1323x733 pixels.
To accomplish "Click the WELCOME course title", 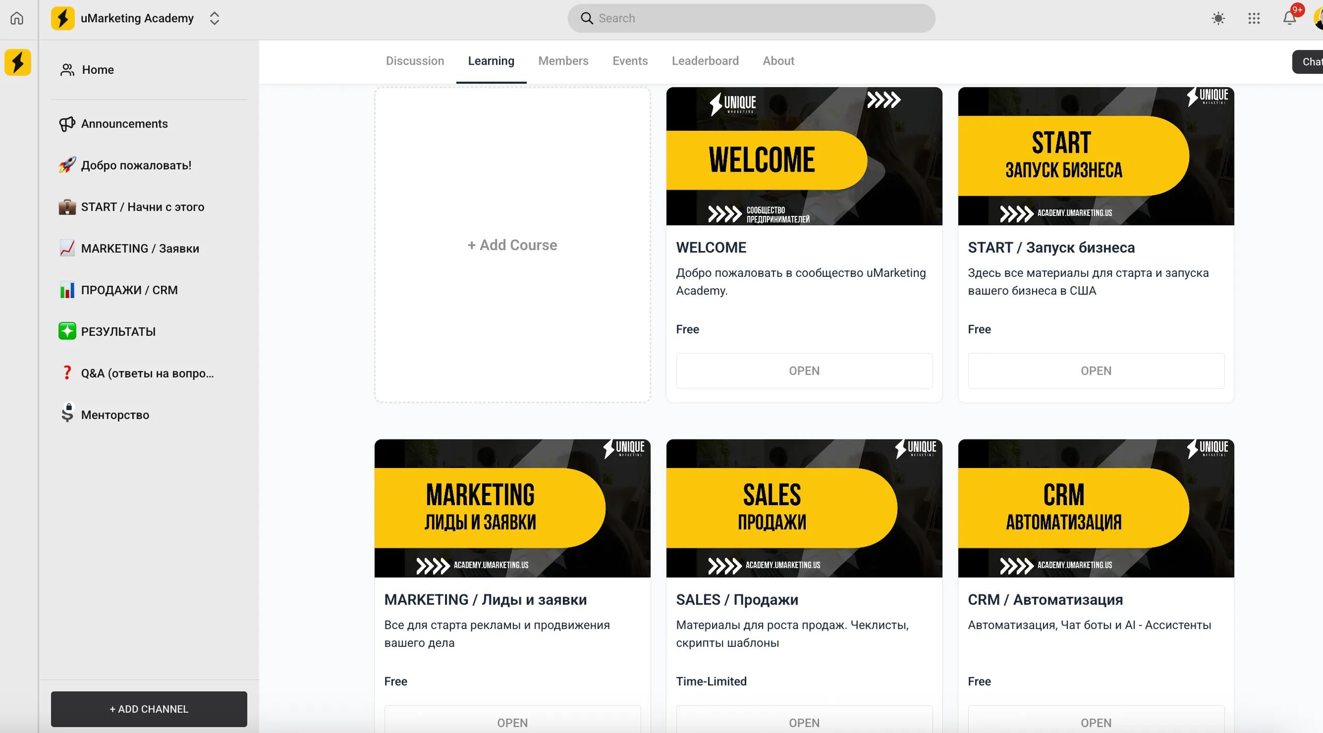I will click(x=711, y=248).
